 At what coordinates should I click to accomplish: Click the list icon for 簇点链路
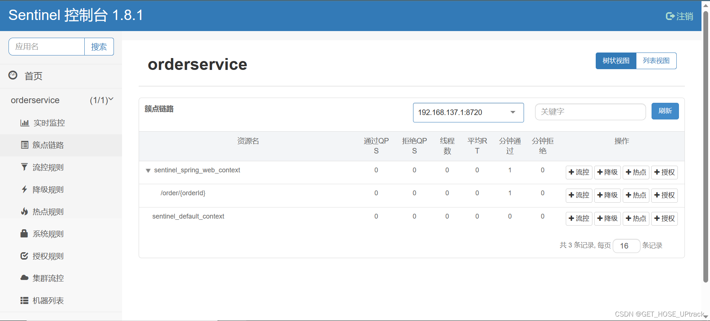click(x=24, y=145)
